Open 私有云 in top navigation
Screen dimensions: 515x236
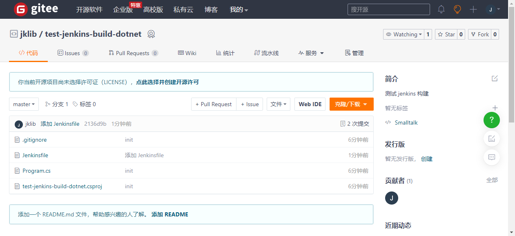183,9
